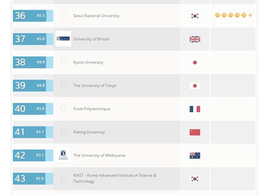Click the South Korea flag beside Seoul National University
Viewport: 266px width, 195px height.
(x=195, y=16)
